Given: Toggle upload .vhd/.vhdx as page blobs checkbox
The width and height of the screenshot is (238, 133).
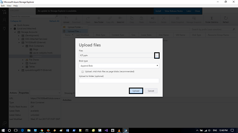Looking at the screenshot, I should coord(83,72).
